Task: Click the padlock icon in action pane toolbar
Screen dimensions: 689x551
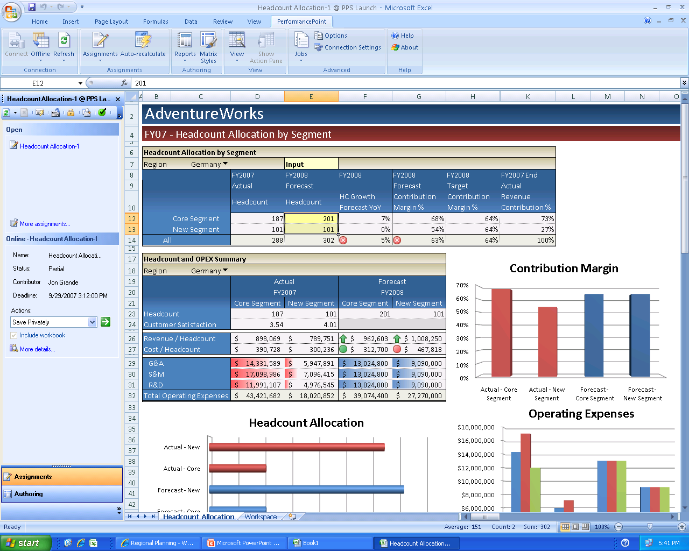Action: 71,112
